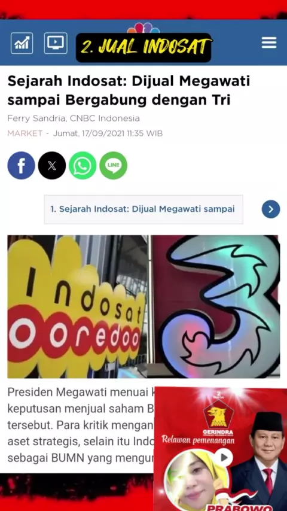The height and width of the screenshot is (511, 287).
Task: Share article on Facebook
Action: click(x=21, y=166)
